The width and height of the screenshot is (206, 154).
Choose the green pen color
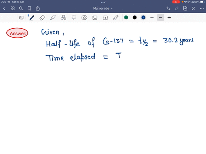(x=126, y=18)
